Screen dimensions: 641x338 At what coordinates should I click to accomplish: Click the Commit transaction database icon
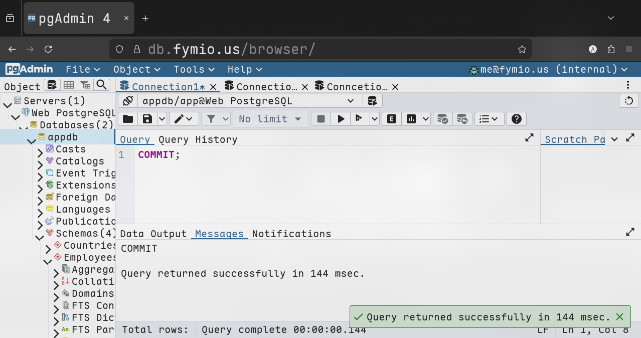tap(442, 119)
